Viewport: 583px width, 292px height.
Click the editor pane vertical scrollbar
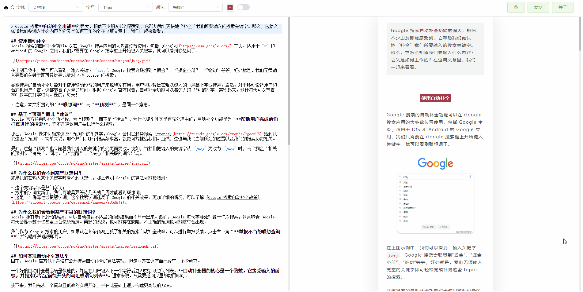289,81
